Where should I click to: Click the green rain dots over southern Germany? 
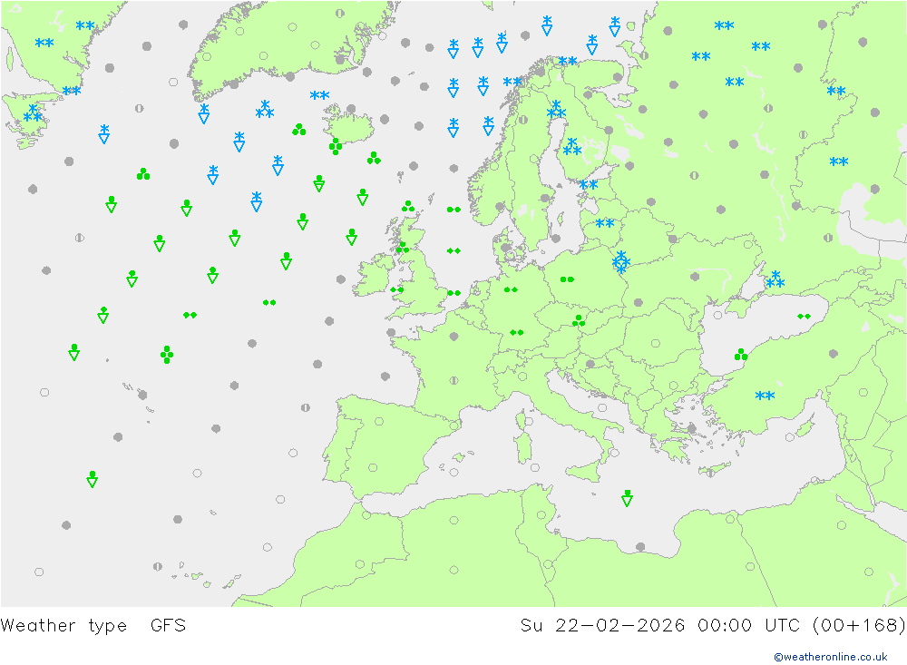point(517,332)
